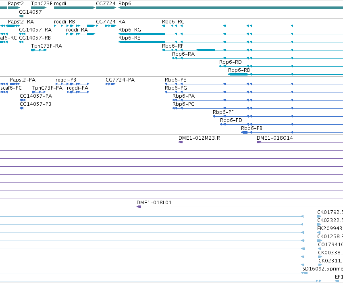Open protein CG14057-PB

(x=35, y=104)
